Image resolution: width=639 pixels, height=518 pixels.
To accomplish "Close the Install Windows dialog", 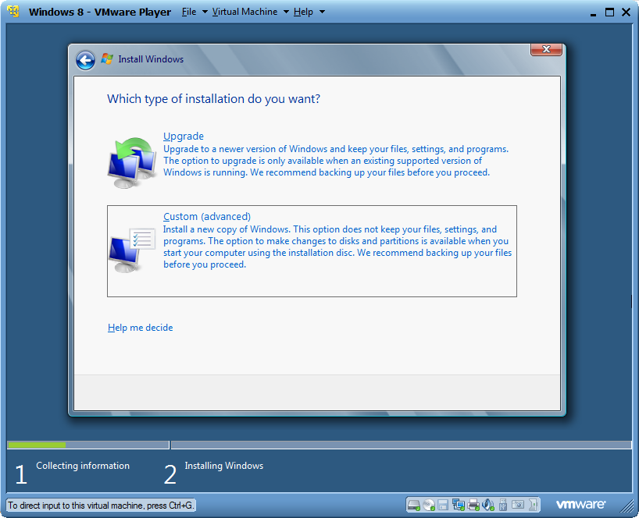I will tap(546, 49).
